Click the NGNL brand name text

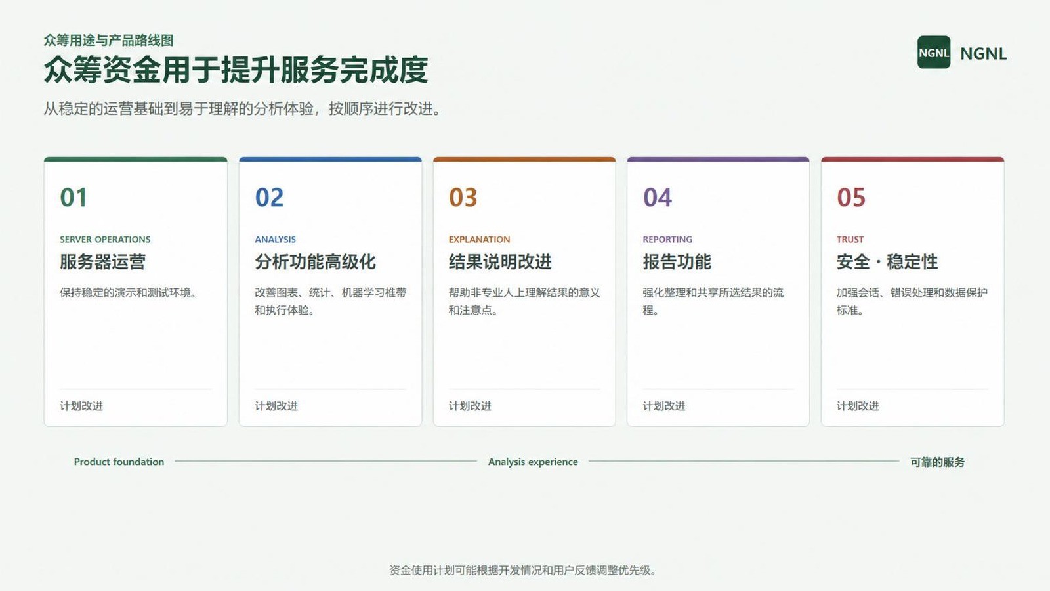(983, 53)
